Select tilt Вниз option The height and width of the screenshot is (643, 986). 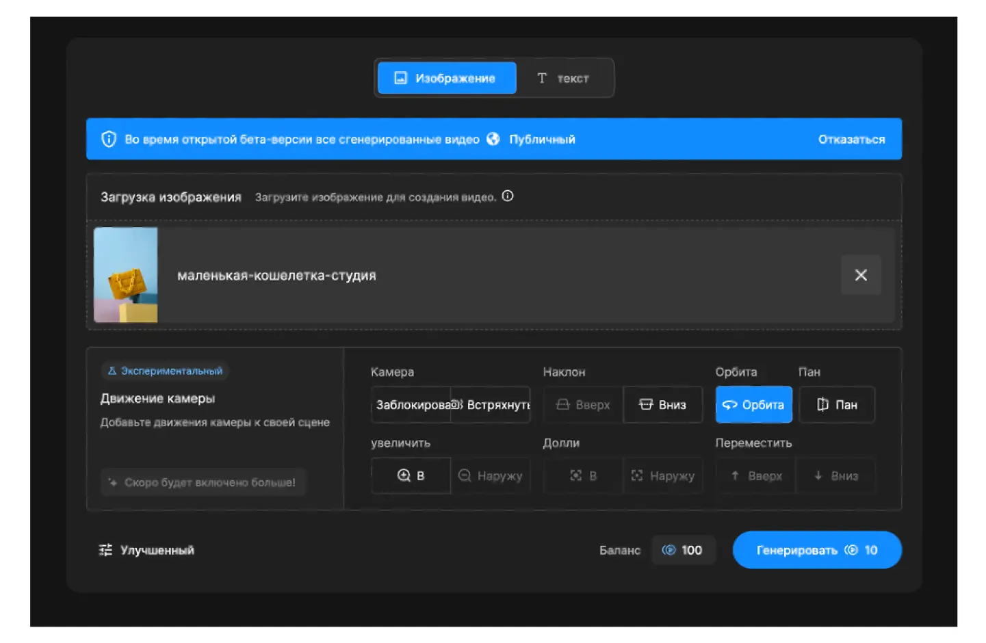[x=663, y=405]
